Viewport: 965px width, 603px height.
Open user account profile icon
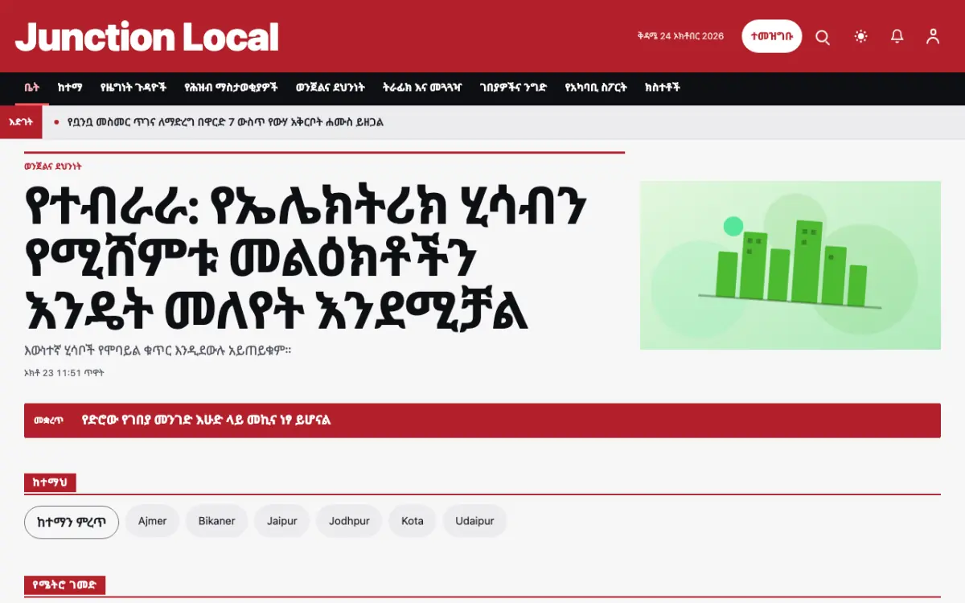[x=933, y=36]
